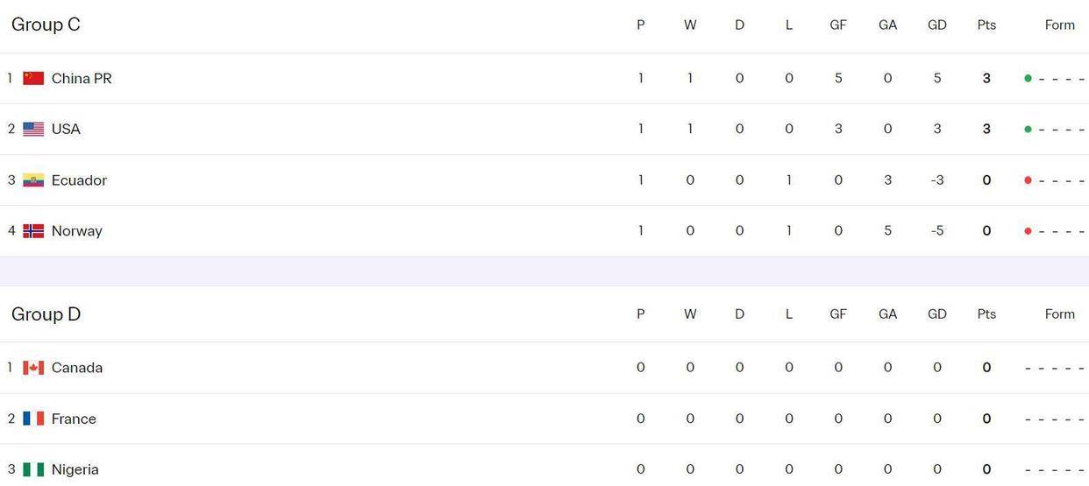Go to Canada team page
This screenshot has width=1089, height=486.
77,368
